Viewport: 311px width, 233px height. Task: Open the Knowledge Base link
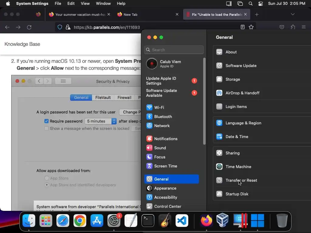(22, 44)
